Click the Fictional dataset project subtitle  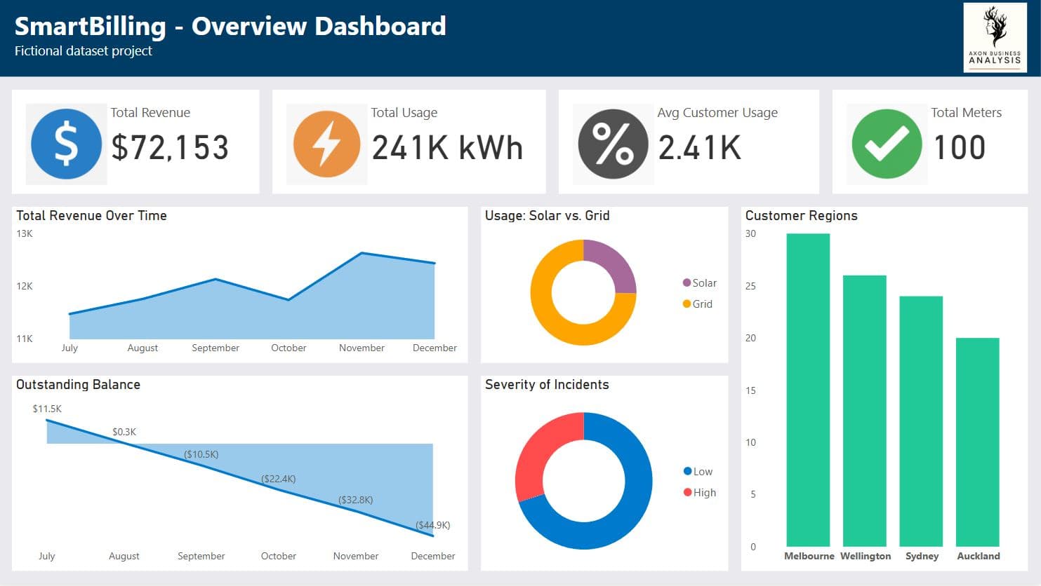tap(84, 51)
